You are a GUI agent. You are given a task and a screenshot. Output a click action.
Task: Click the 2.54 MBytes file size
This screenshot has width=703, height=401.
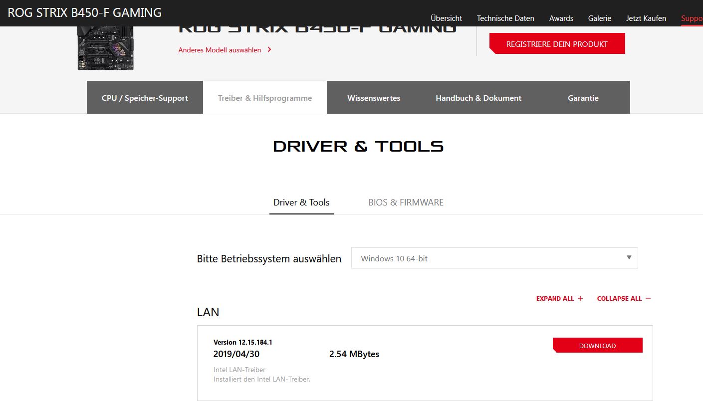tap(354, 354)
